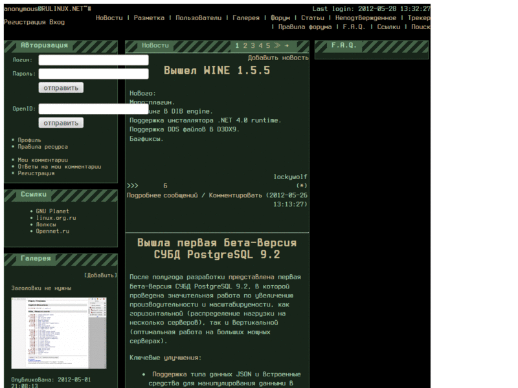
Task: Open Ответы на мои комментарии link
Action: [60, 167]
